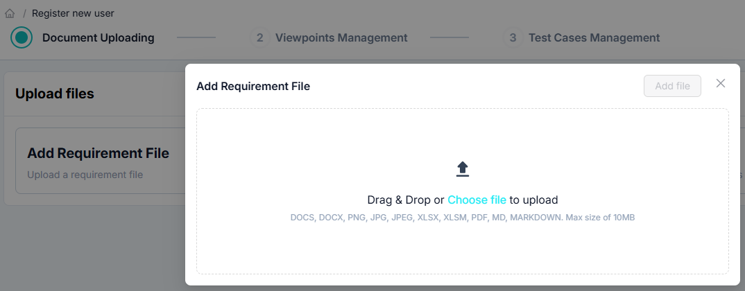Screen dimensions: 745x291
Task: Click the home breadcrumb icon
Action: (10, 13)
